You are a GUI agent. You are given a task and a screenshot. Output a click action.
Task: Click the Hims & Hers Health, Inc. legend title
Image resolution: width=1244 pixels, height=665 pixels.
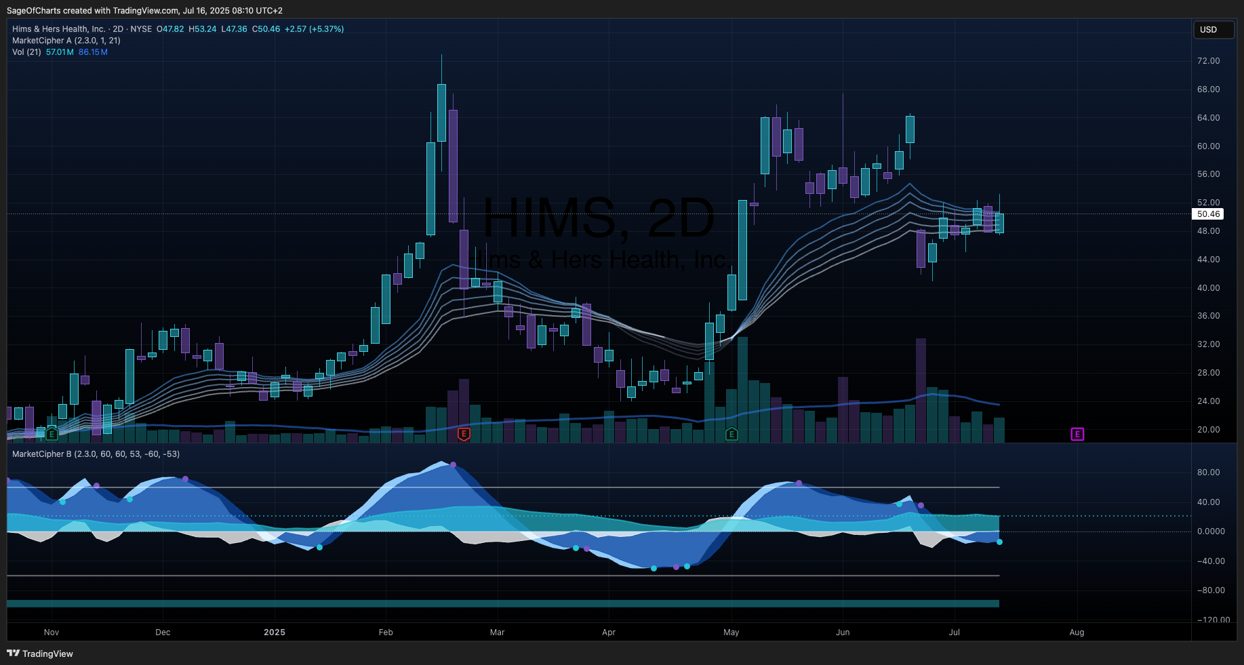[x=59, y=29]
